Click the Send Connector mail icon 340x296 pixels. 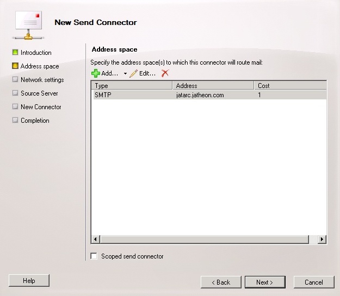click(28, 25)
